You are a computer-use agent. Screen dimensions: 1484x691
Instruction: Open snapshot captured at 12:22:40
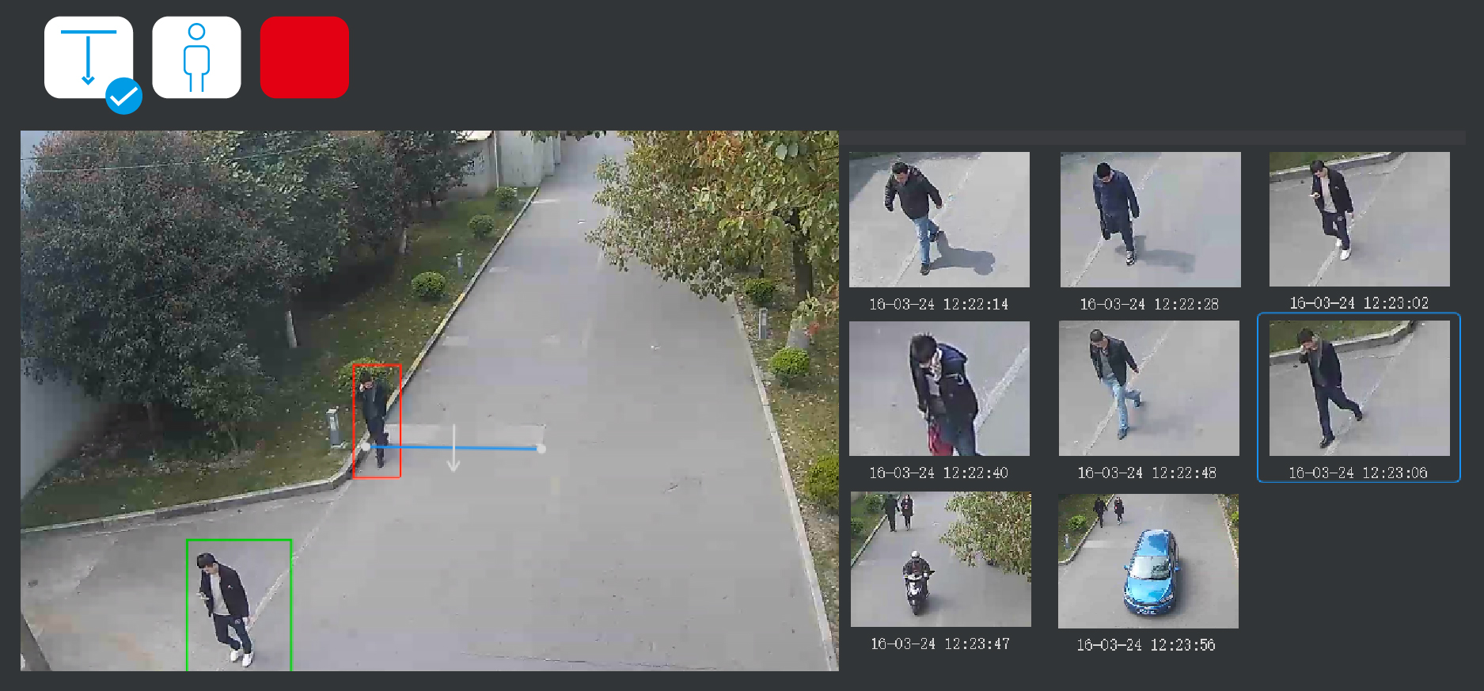[939, 388]
